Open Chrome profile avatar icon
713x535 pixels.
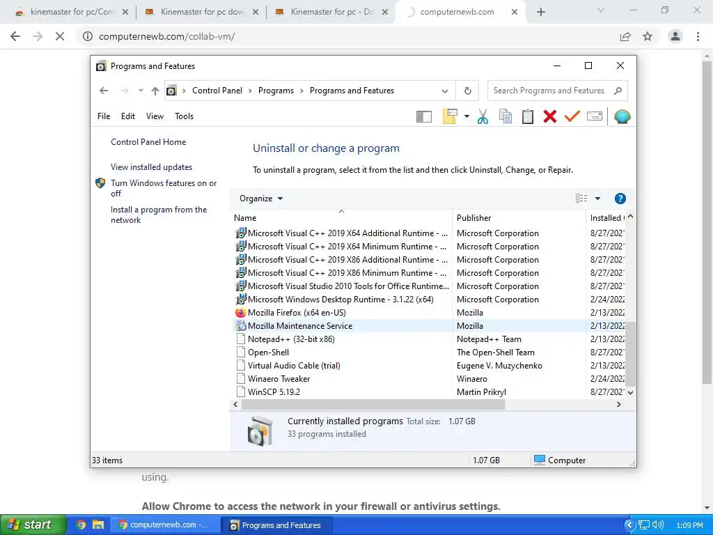point(675,36)
